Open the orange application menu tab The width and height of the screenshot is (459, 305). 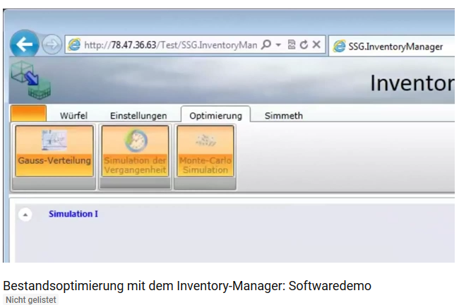[29, 114]
